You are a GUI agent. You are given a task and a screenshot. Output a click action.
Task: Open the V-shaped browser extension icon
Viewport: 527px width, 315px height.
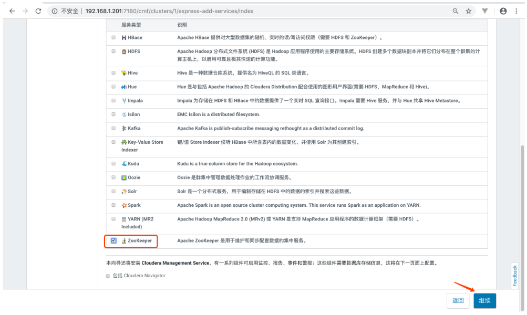[x=484, y=11]
